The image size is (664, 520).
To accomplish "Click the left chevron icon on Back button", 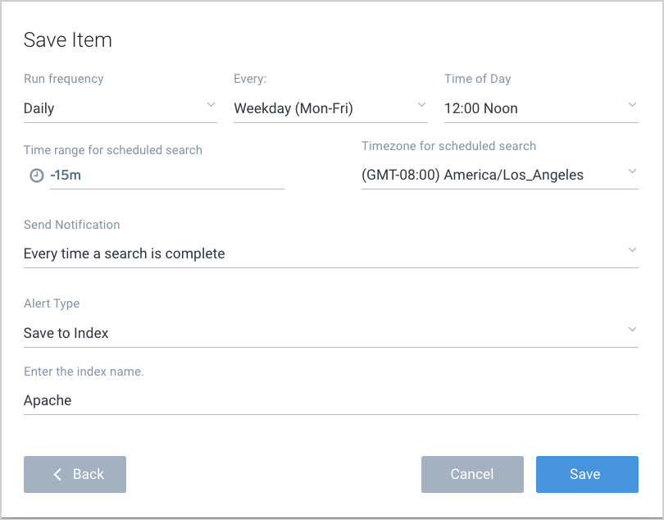I will 57,474.
